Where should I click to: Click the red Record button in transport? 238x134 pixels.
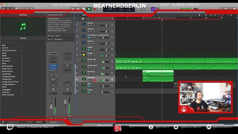[x=94, y=9]
